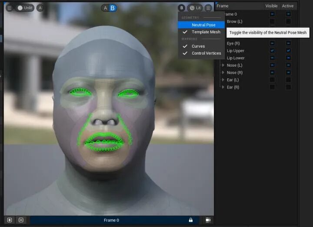Screen dimensions: 313x227
Task: Add a new promoted frame with plus icon
Action: coord(10,220)
